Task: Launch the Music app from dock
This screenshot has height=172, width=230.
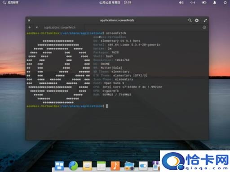Action: tap(115, 166)
